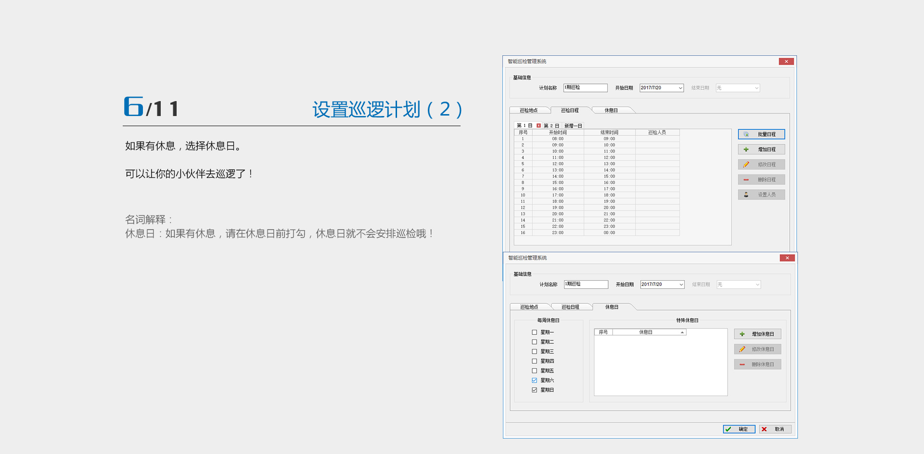This screenshot has height=454, width=924.
Task: Click the pencil icon on 修改休息日
Action: 742,349
